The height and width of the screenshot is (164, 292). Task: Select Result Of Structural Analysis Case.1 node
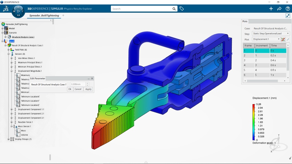pyautogui.click(x=27, y=45)
